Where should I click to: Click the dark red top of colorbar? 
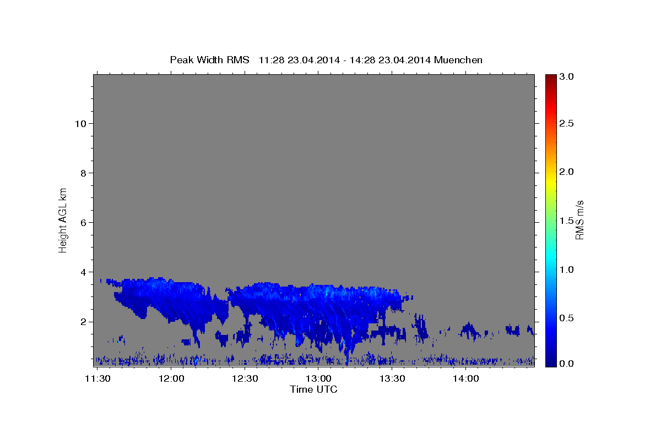pyautogui.click(x=550, y=78)
